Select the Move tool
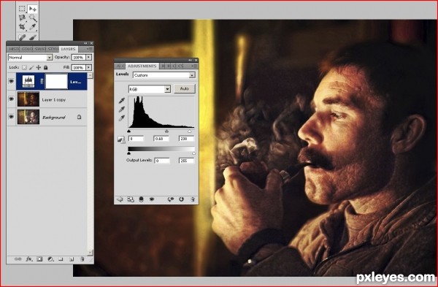The image size is (438, 287). click(x=33, y=9)
